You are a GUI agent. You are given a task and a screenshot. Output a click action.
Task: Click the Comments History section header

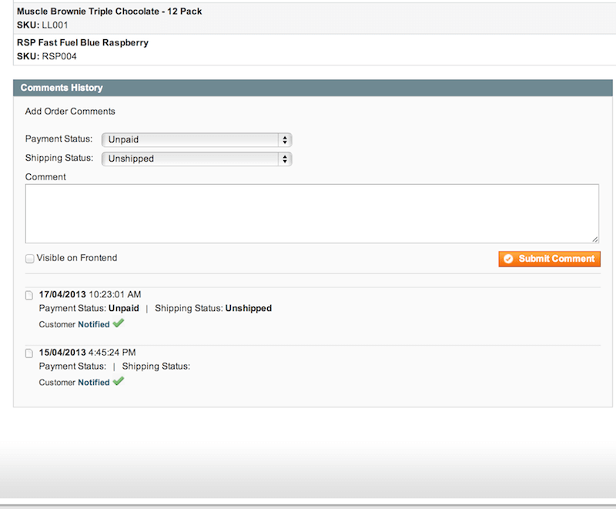point(62,88)
